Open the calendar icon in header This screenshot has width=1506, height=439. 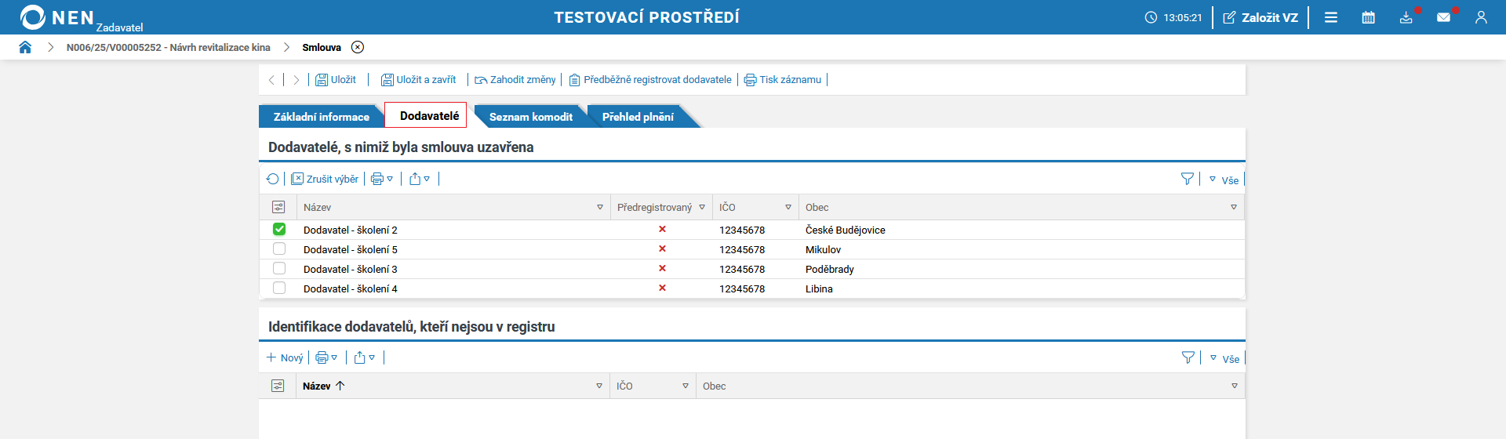coord(1368,17)
